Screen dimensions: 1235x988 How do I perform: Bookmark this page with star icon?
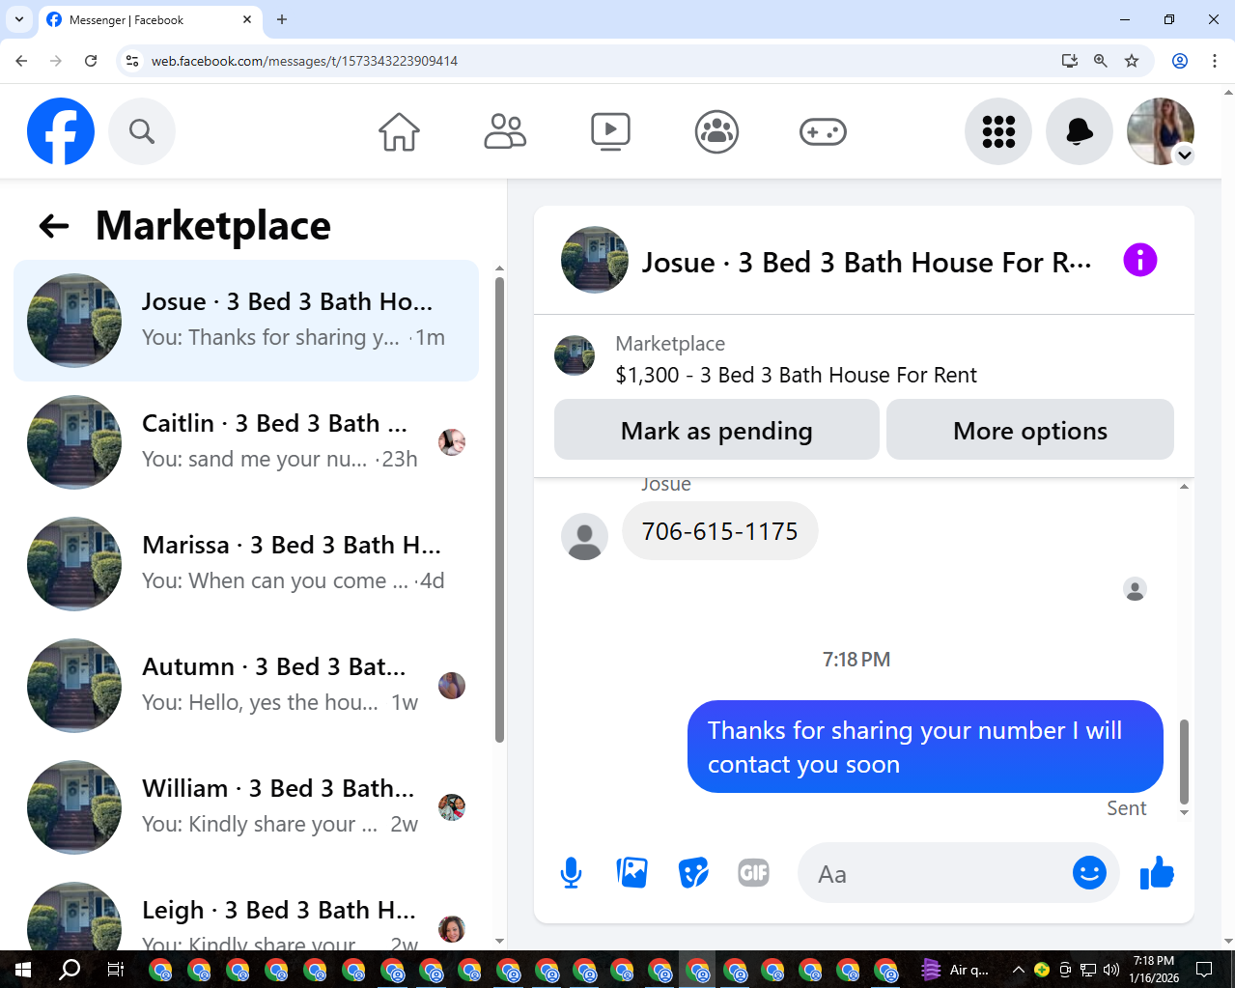click(1132, 61)
